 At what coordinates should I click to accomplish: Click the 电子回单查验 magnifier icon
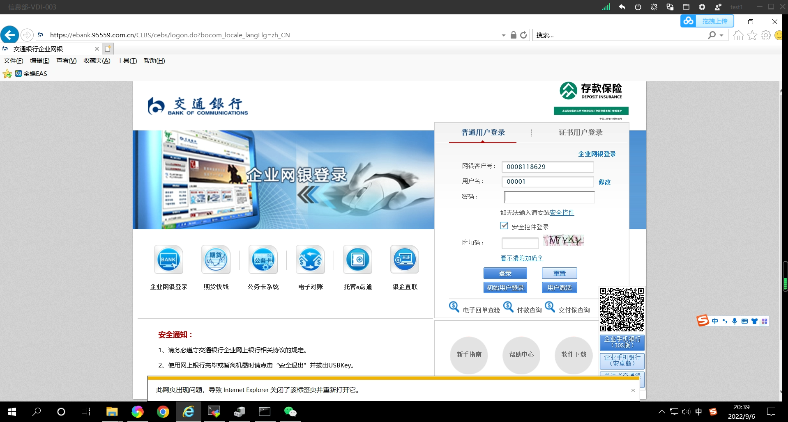pos(454,307)
